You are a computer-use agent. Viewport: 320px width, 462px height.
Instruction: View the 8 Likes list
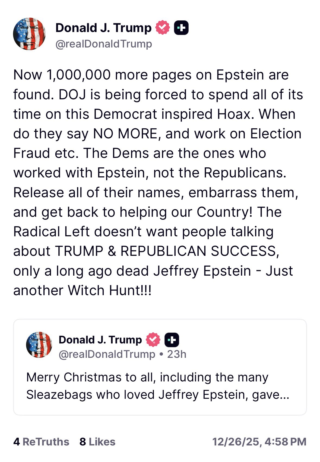click(97, 442)
